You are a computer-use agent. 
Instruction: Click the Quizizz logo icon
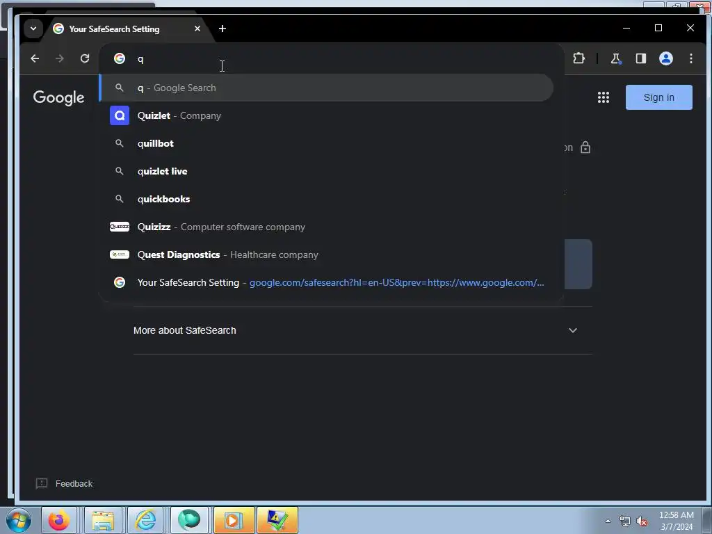120,227
